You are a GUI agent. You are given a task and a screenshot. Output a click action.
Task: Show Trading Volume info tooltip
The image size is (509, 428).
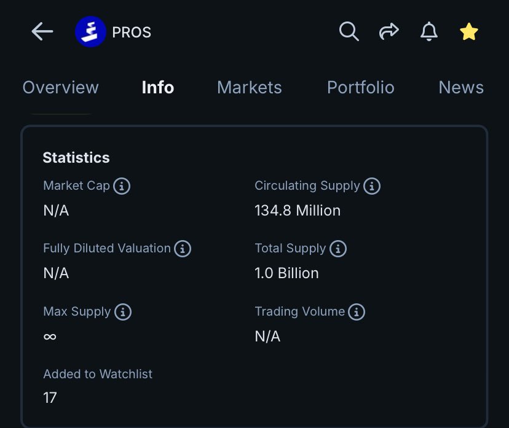click(357, 312)
